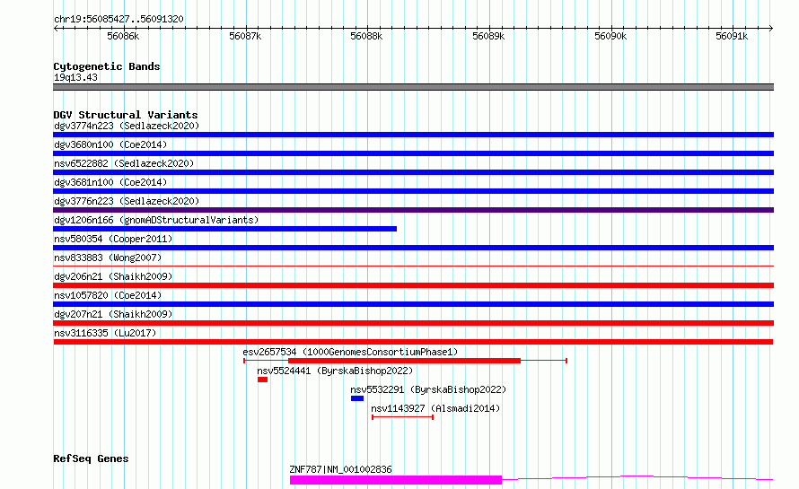The width and height of the screenshot is (799, 489).
Task: Click the ZNF787|NM_001002836 gene label
Action: 340,469
